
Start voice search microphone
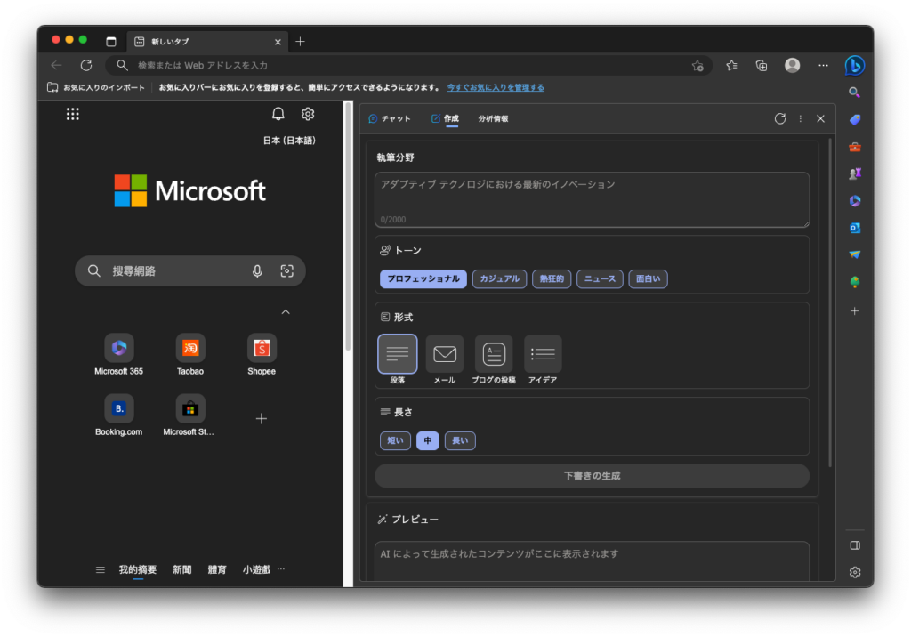click(x=257, y=270)
